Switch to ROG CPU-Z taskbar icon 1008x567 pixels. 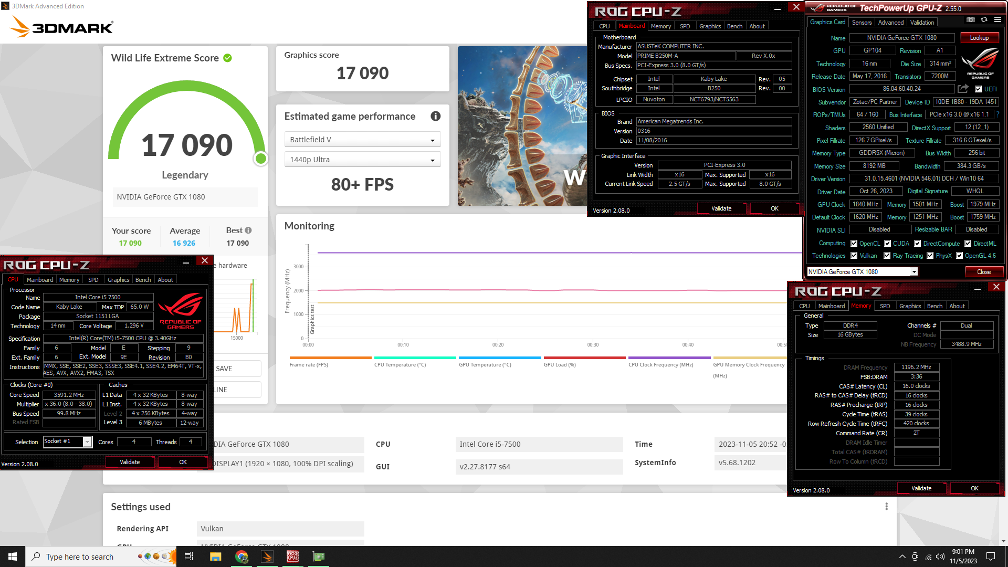[292, 556]
